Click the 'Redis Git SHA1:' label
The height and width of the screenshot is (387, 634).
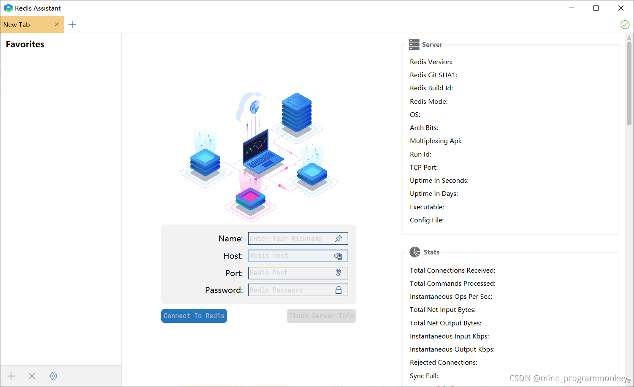tap(434, 75)
